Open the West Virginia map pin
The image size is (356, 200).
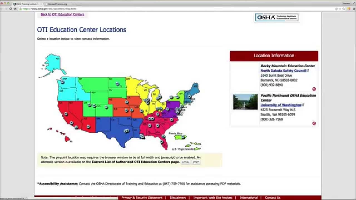167,109
